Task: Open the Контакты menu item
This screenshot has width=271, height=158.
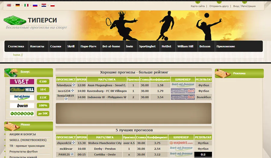Action: coord(37,46)
